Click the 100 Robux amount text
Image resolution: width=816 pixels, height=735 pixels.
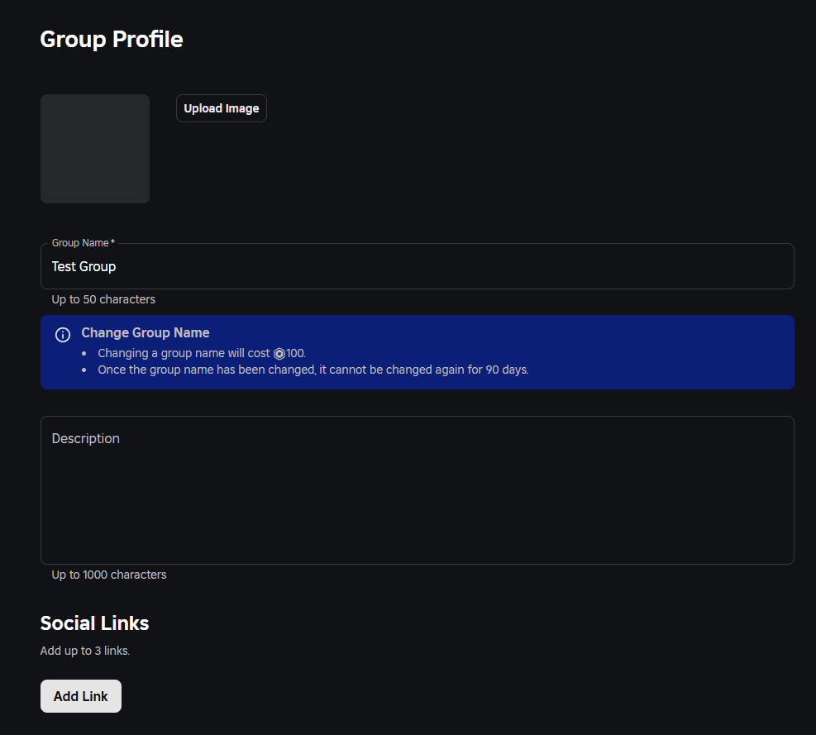[x=295, y=353]
